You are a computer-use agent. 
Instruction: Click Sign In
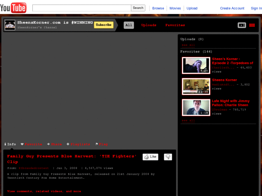point(256,8)
